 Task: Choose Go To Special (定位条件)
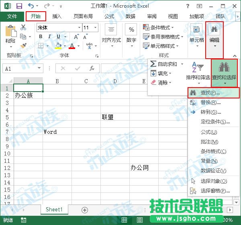(x=214, y=122)
